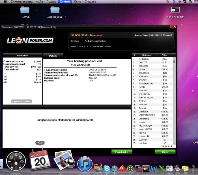Click the YOU WON $160 text
The width and height of the screenshot is (198, 175).
80,65
